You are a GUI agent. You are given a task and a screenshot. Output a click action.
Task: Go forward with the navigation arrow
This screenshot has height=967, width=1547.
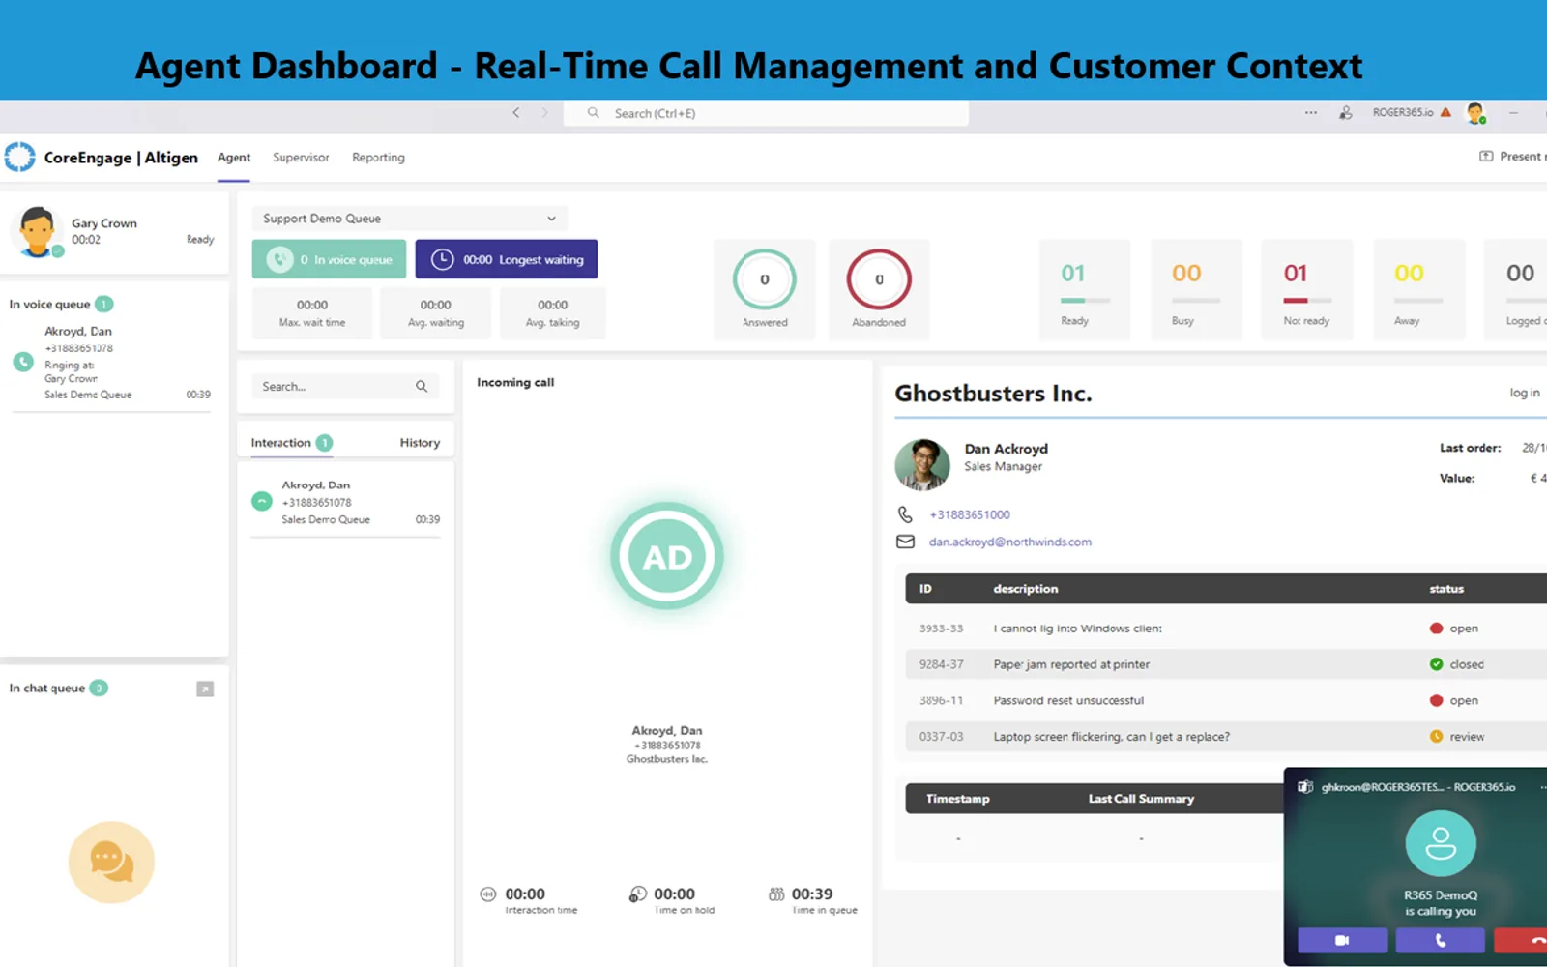click(x=544, y=113)
